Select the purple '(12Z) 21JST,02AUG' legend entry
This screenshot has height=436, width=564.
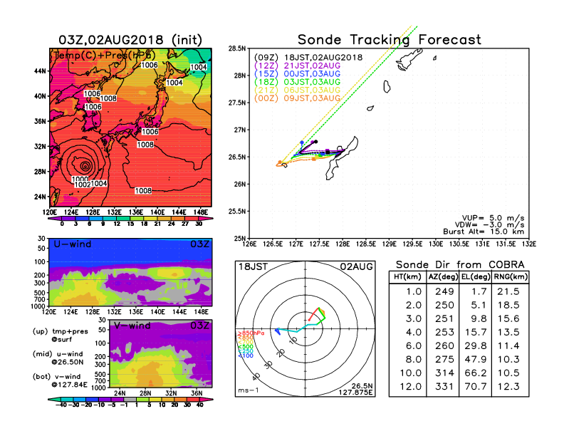(297, 66)
